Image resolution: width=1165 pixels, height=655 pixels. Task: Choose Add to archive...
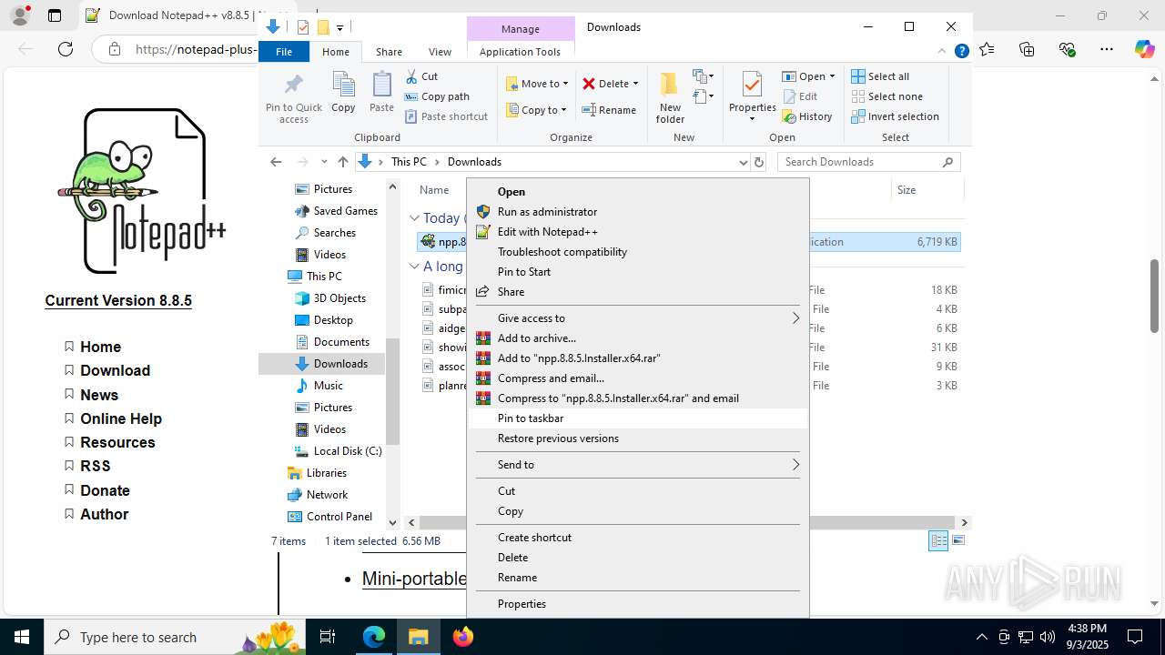(637, 338)
